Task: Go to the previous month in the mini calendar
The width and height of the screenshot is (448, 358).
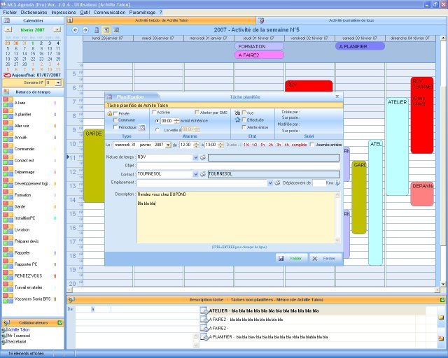Action: coord(8,29)
